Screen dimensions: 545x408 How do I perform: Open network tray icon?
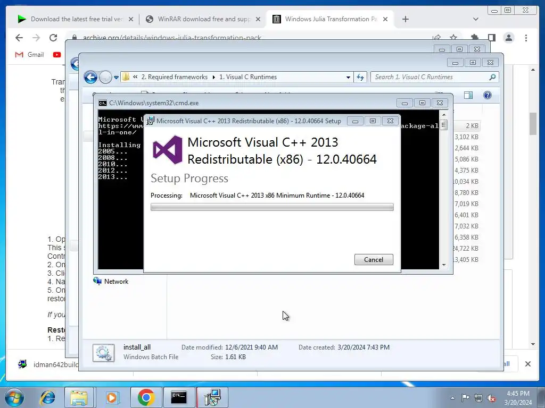point(478,398)
